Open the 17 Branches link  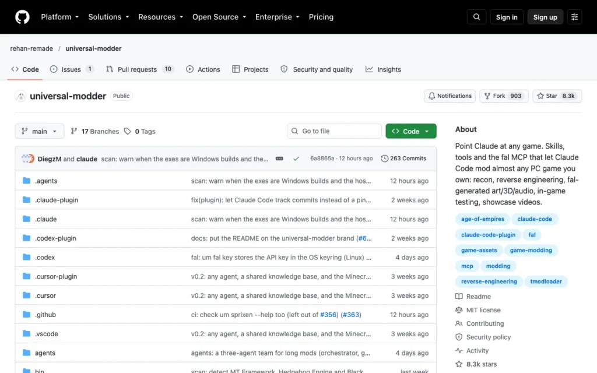click(95, 131)
